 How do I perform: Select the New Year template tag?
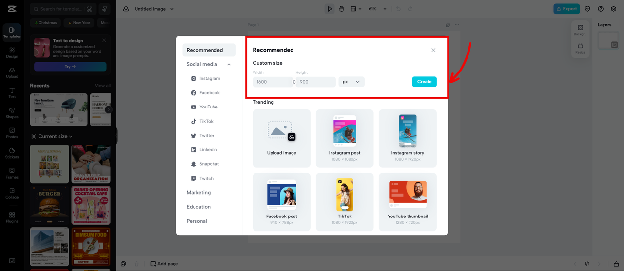[x=78, y=23]
